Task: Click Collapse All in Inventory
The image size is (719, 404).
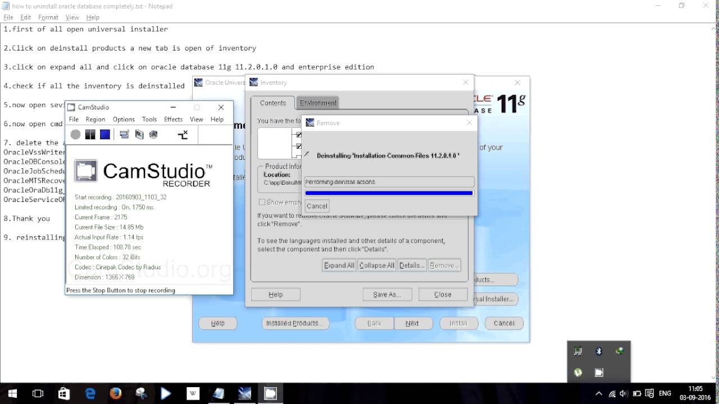Action: pyautogui.click(x=377, y=265)
